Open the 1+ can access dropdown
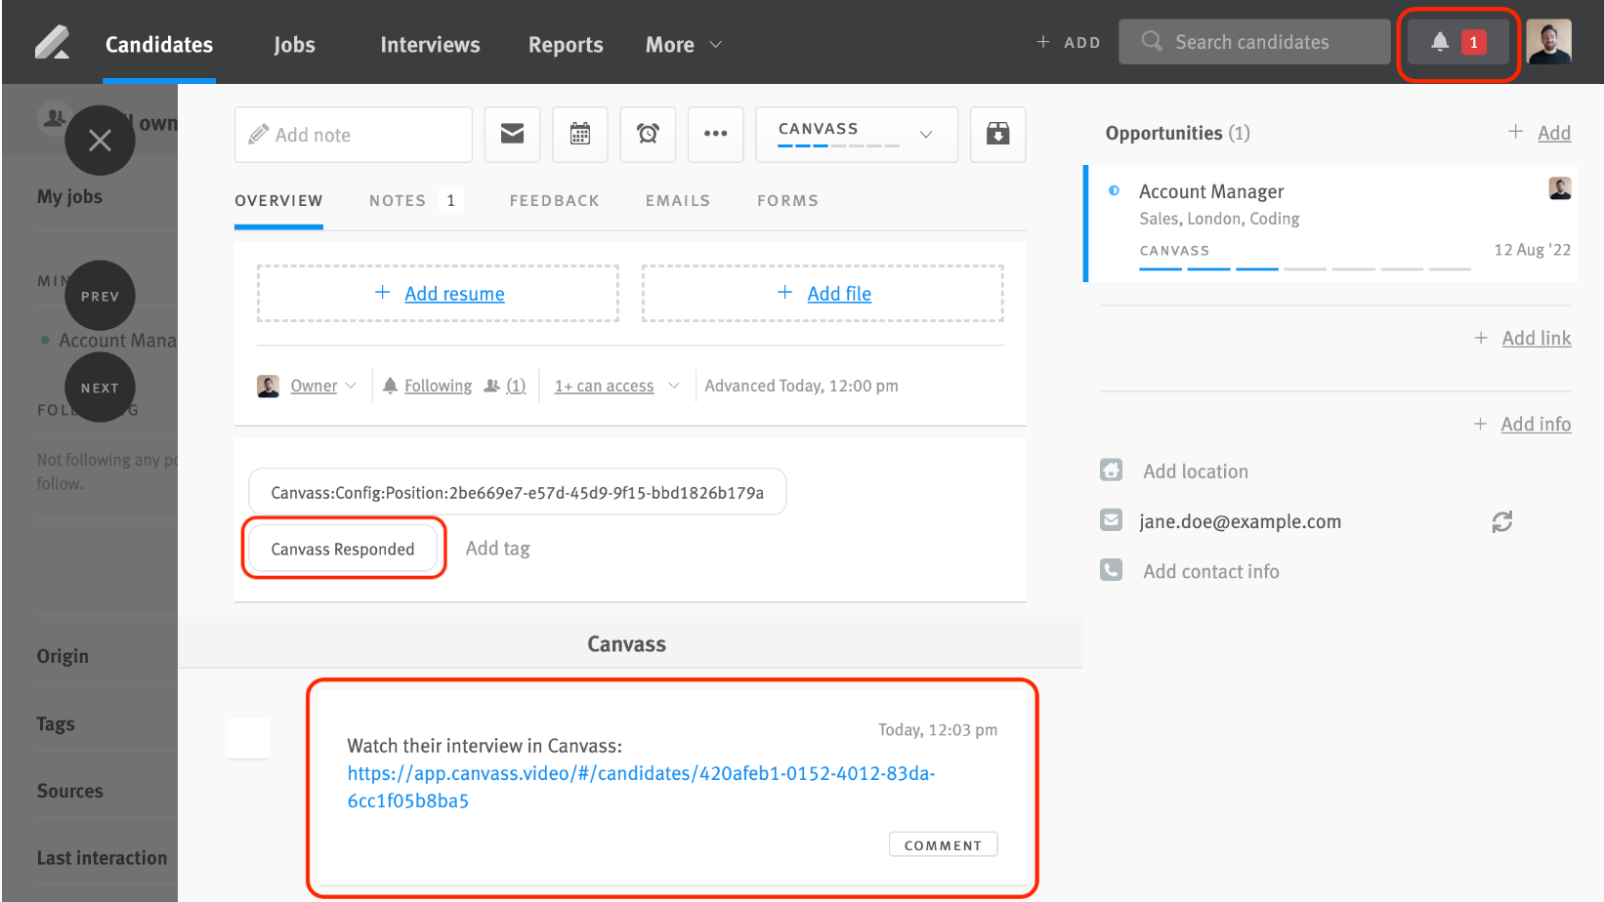Viewport: 1604px width, 902px height. tap(616, 386)
